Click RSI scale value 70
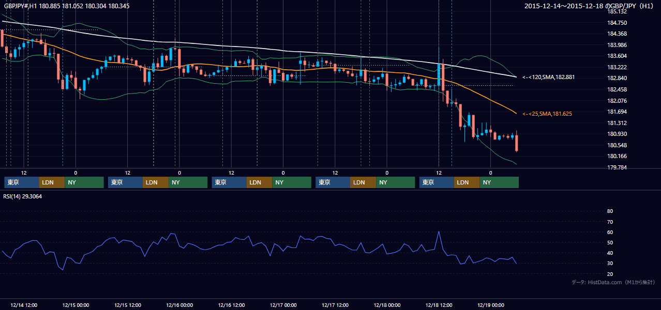 (610, 222)
